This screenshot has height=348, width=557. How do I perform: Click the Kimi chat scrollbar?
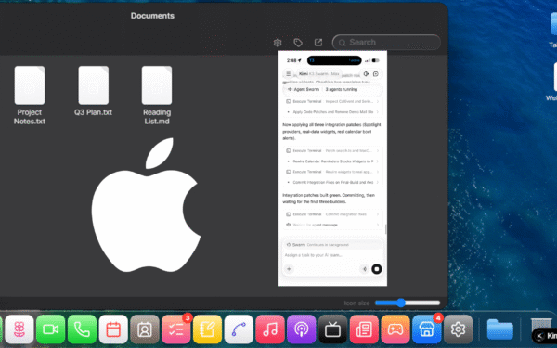[385, 229]
